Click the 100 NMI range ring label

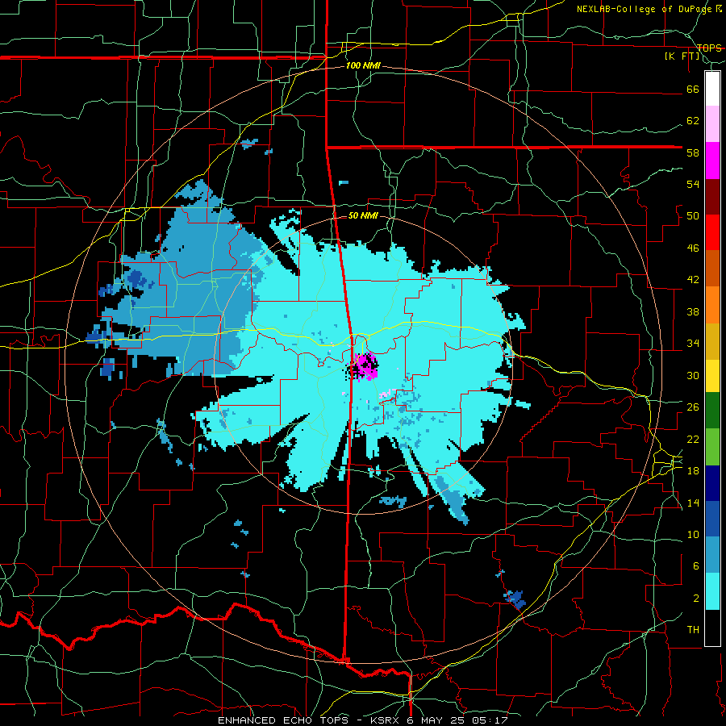click(363, 66)
